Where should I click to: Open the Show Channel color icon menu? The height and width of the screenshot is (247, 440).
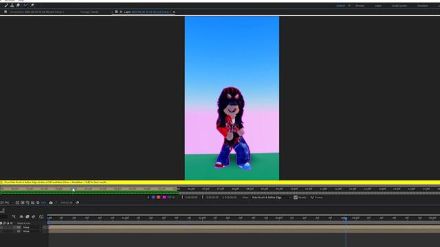pyautogui.click(x=32, y=202)
